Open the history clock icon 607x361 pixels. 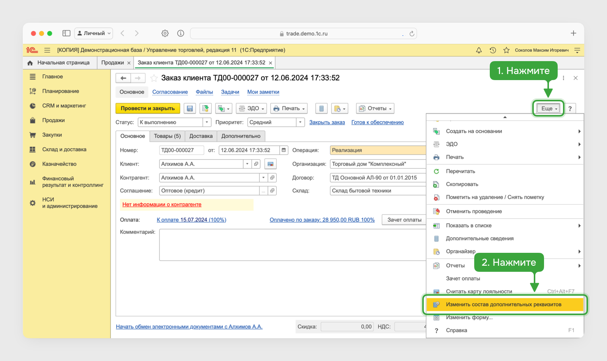pos(493,50)
